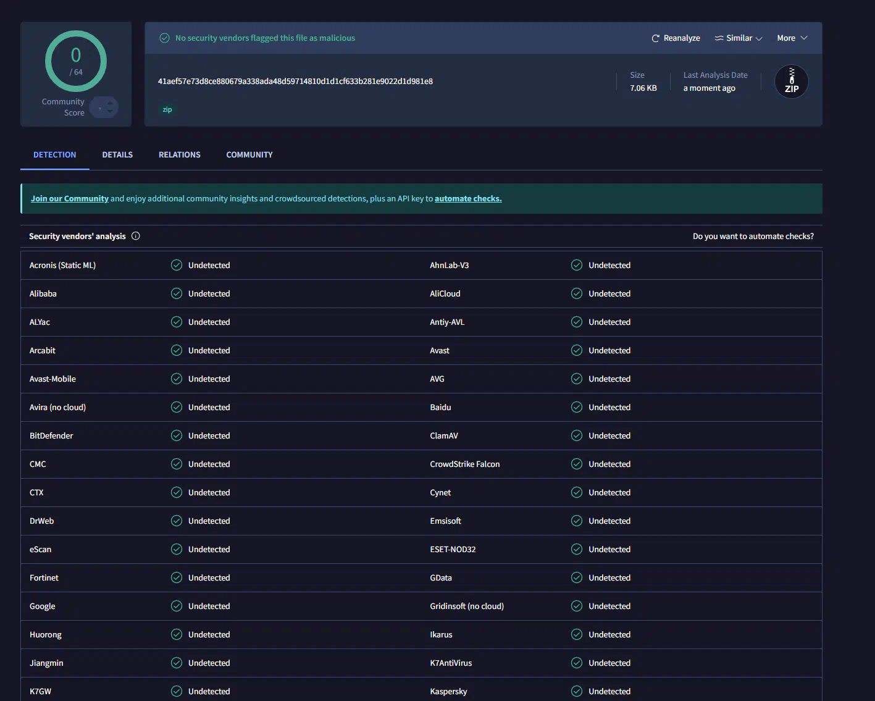Switch to the Details tab
Screen dimensions: 875x701
coord(117,155)
